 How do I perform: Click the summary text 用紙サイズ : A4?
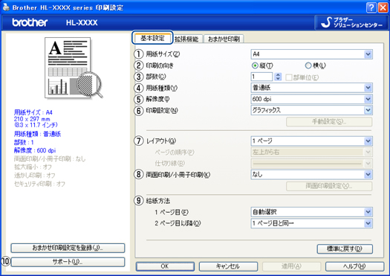coord(33,112)
